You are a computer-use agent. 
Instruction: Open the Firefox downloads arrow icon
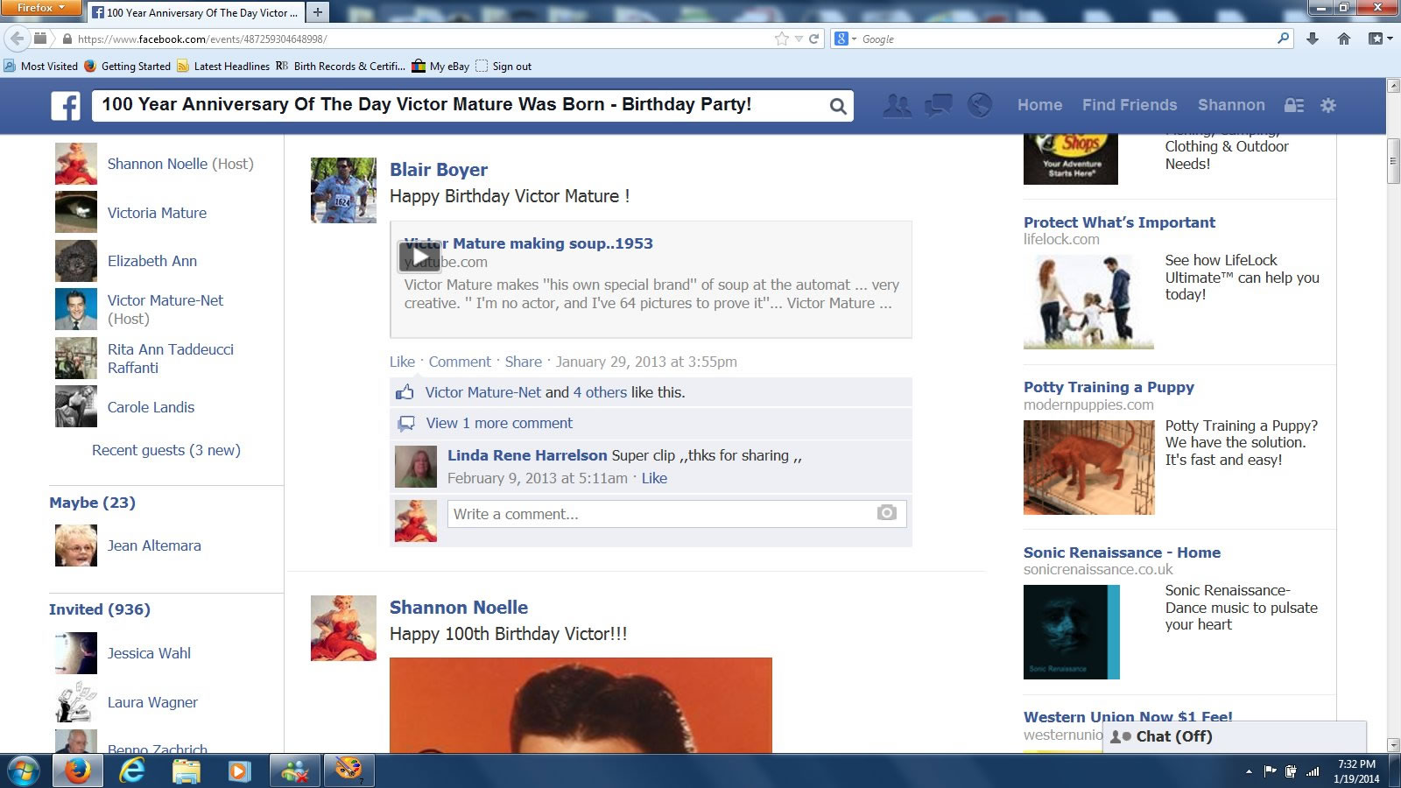(1312, 39)
